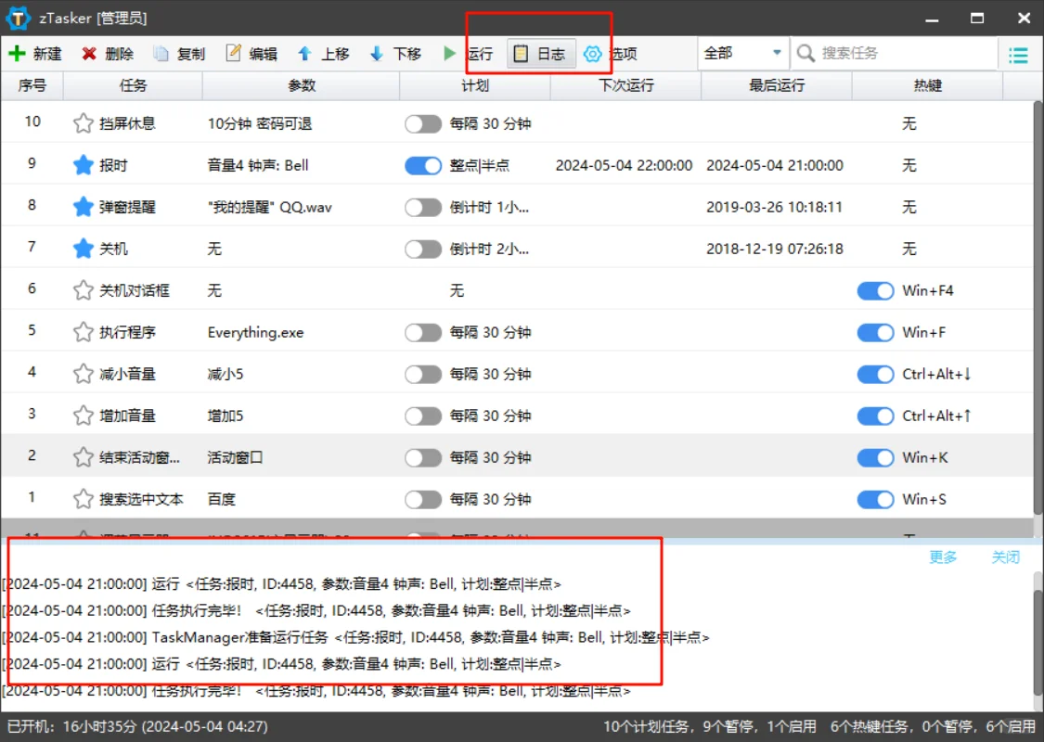Enable the 挡屏休息 task toggle
Image resolution: width=1044 pixels, height=742 pixels.
pyautogui.click(x=423, y=123)
